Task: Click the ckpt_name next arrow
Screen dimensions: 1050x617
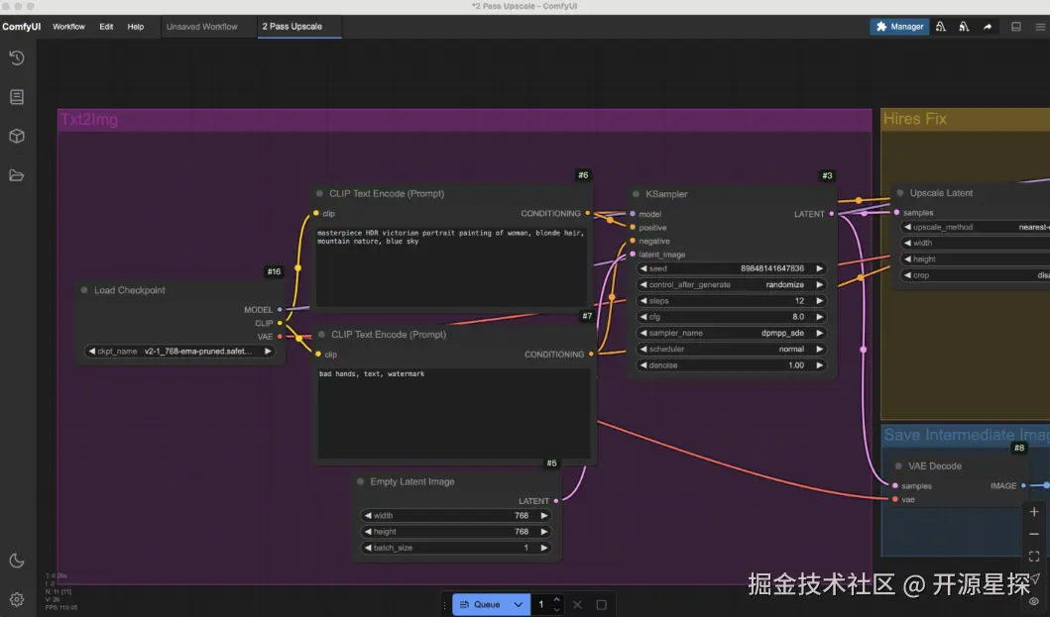Action: (268, 352)
